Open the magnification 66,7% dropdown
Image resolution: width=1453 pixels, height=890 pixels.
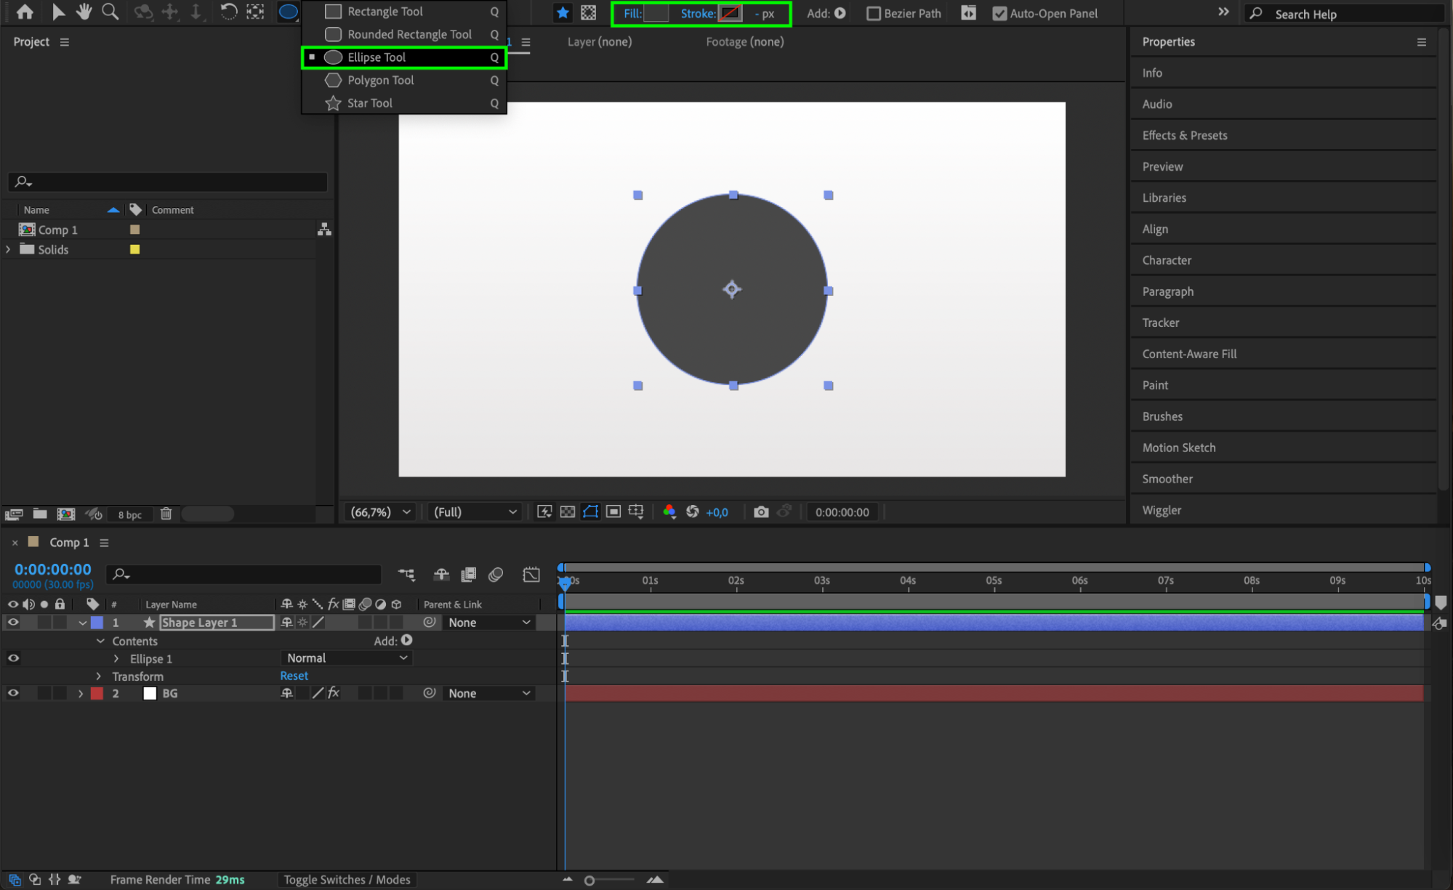pyautogui.click(x=381, y=512)
